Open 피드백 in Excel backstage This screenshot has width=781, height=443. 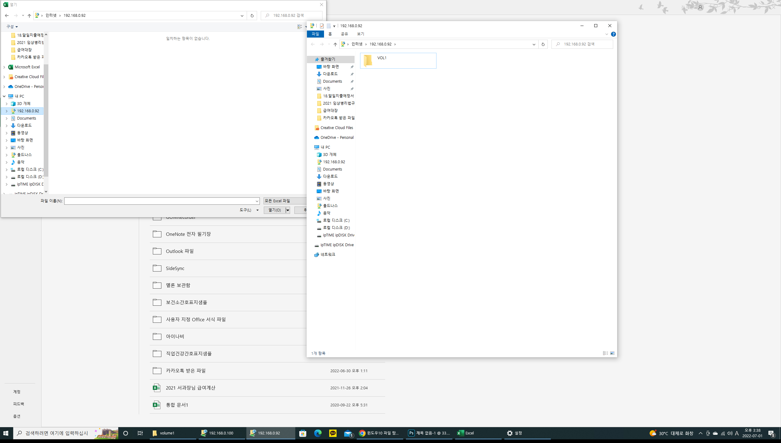[x=19, y=404]
